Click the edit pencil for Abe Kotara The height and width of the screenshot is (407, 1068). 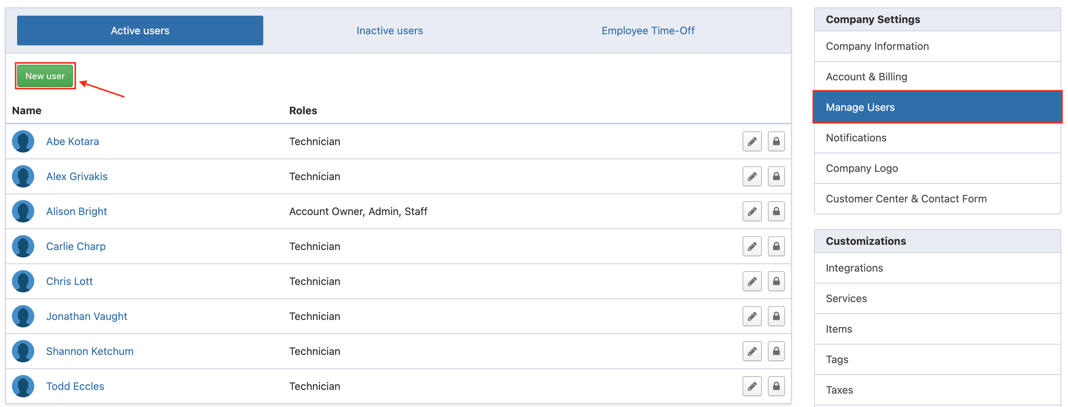pyautogui.click(x=752, y=142)
